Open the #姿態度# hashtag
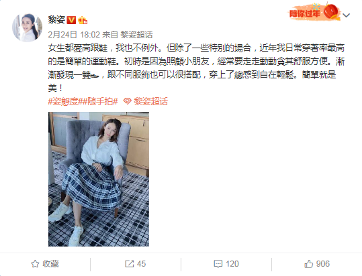This screenshot has width=362, height=276. (63, 101)
